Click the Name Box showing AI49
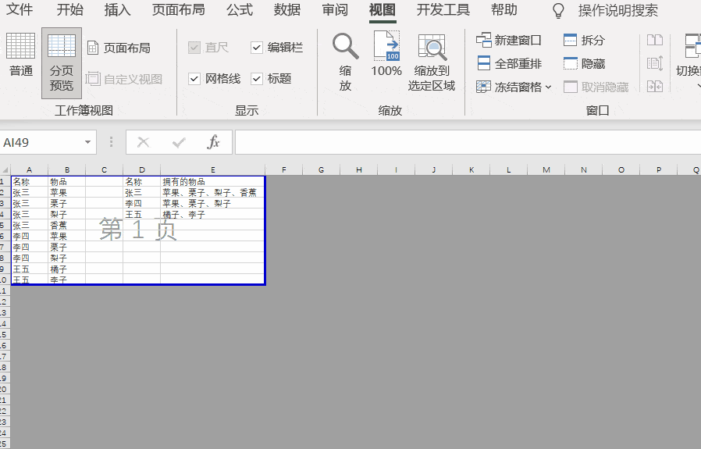This screenshot has width=701, height=449. (41, 142)
